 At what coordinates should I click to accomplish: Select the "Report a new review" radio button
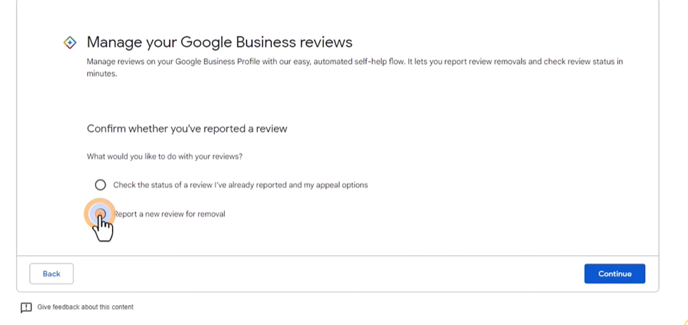tap(101, 214)
